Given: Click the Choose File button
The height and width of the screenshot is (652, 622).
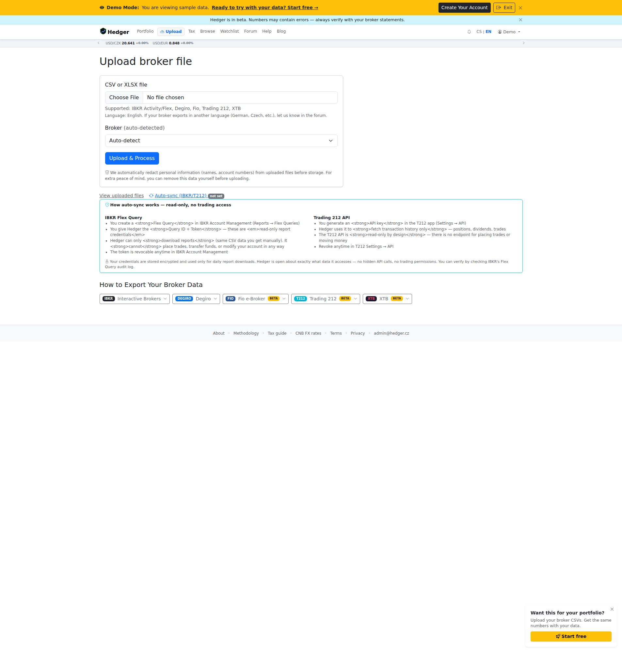Looking at the screenshot, I should click(124, 97).
